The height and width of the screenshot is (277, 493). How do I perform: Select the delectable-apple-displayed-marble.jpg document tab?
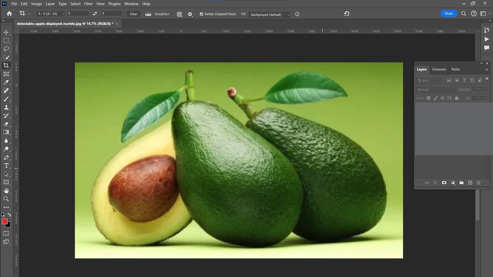click(65, 23)
